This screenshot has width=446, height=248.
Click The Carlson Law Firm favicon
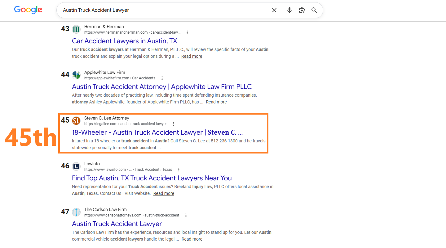click(76, 212)
